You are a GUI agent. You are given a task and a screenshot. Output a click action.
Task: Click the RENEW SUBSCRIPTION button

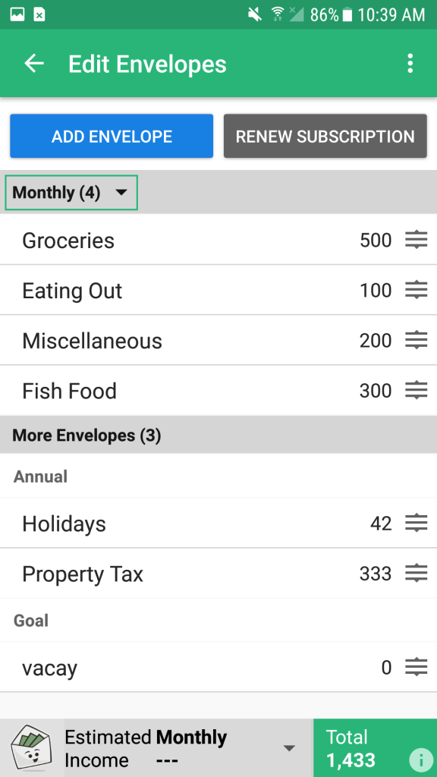(x=325, y=137)
